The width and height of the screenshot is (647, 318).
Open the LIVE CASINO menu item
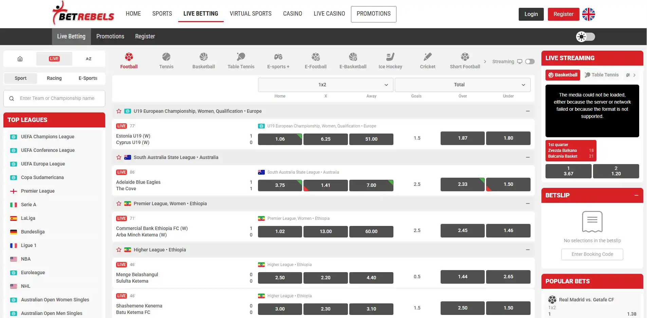click(329, 14)
